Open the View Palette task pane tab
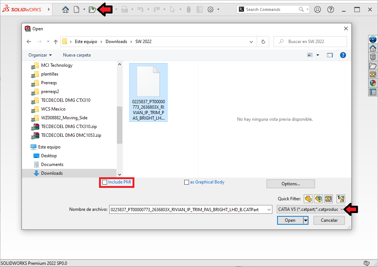 click(373, 74)
